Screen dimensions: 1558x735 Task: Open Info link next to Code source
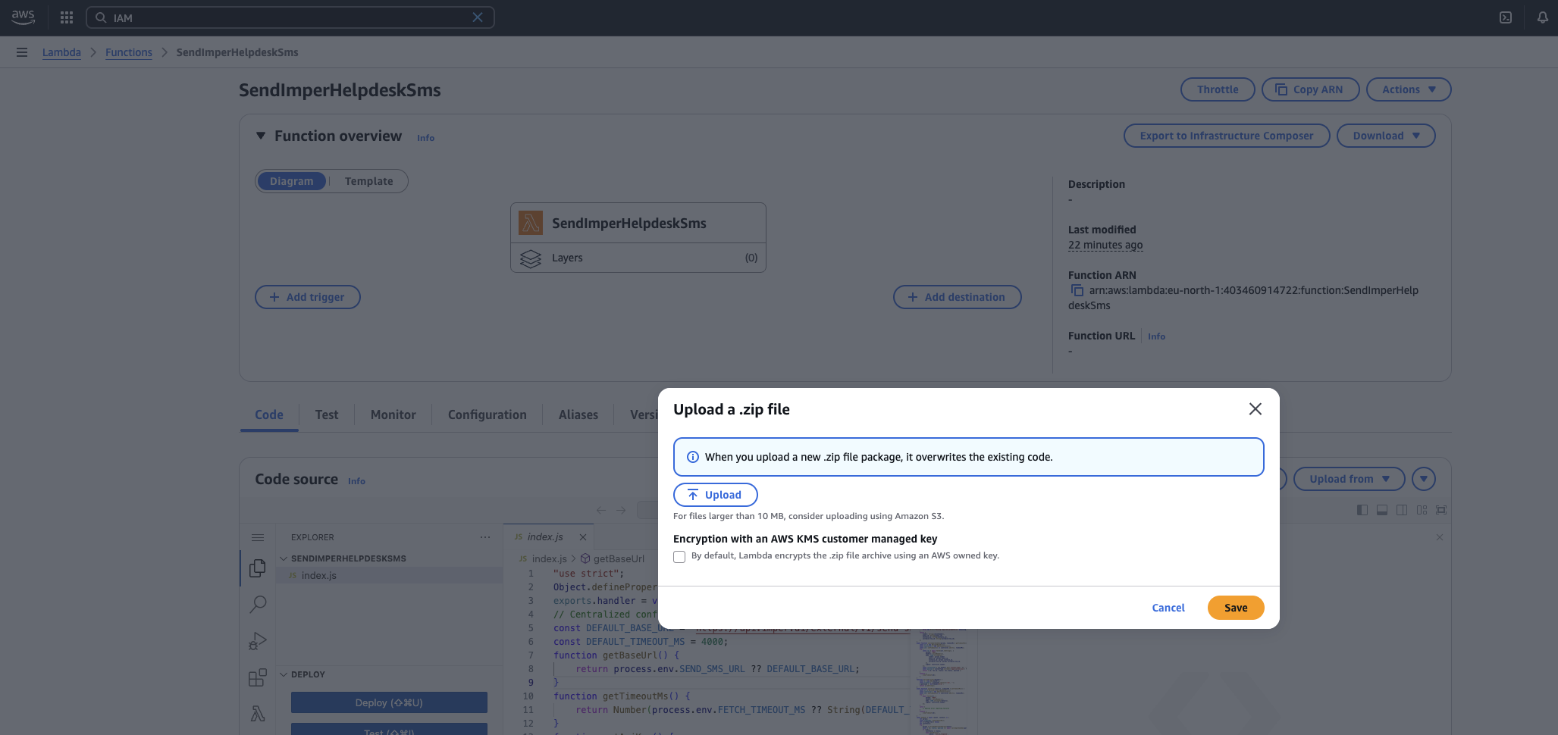[356, 481]
